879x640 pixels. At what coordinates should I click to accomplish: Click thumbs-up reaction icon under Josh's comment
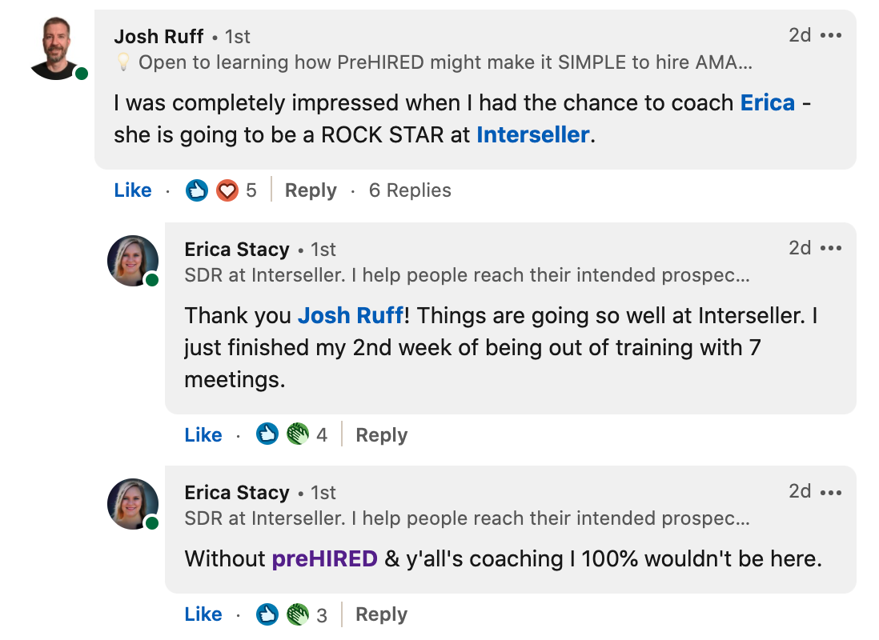pyautogui.click(x=197, y=190)
